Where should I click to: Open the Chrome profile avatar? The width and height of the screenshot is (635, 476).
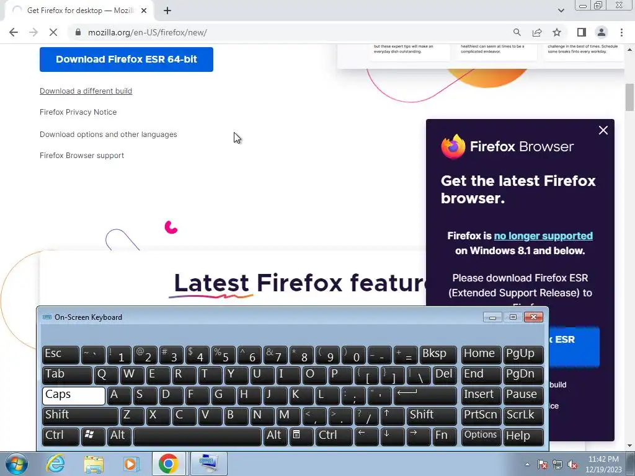point(602,32)
